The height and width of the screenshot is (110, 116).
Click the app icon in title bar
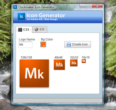click(x=15, y=7)
